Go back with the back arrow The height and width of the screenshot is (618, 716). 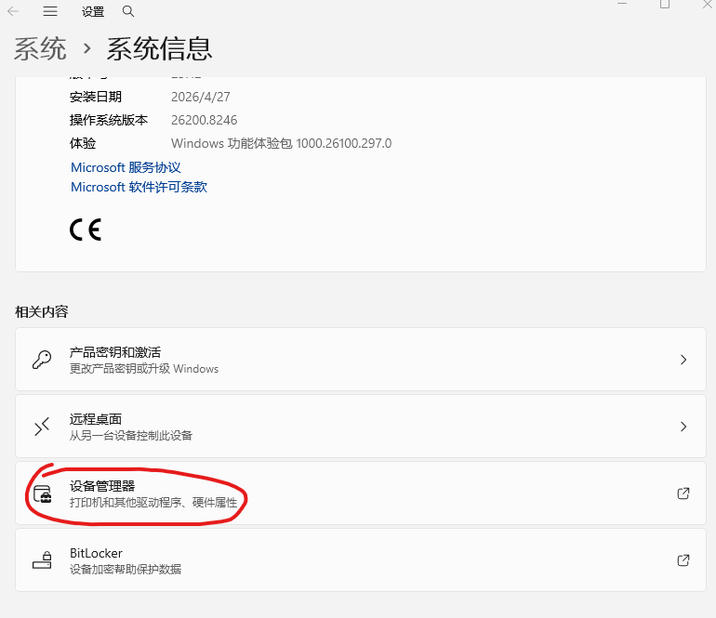[13, 11]
